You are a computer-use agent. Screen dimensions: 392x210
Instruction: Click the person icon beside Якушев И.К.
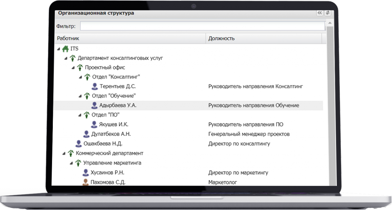tap(94, 125)
